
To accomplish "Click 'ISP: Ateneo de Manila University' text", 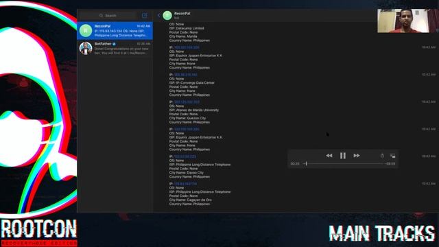I will [x=194, y=110].
